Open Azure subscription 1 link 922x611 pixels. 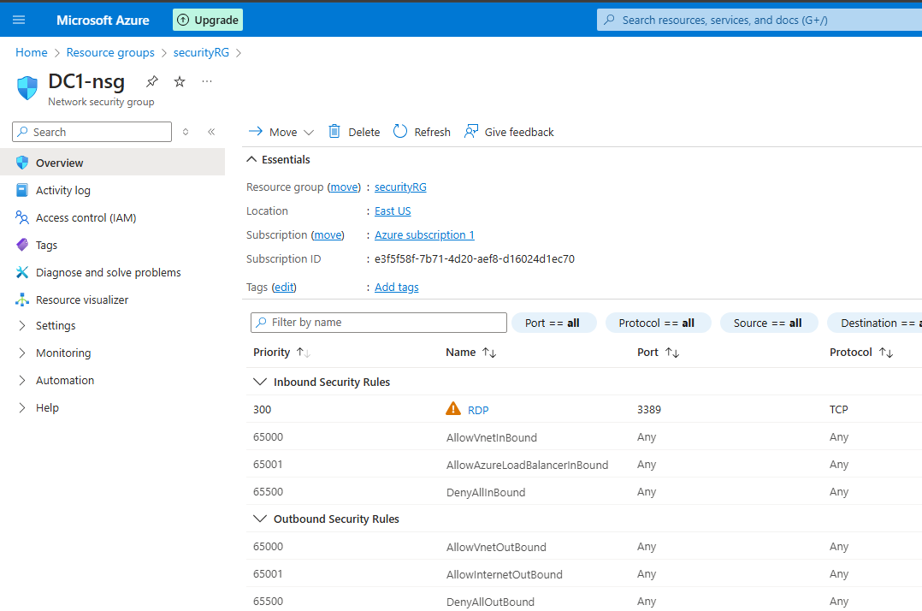pyautogui.click(x=424, y=235)
